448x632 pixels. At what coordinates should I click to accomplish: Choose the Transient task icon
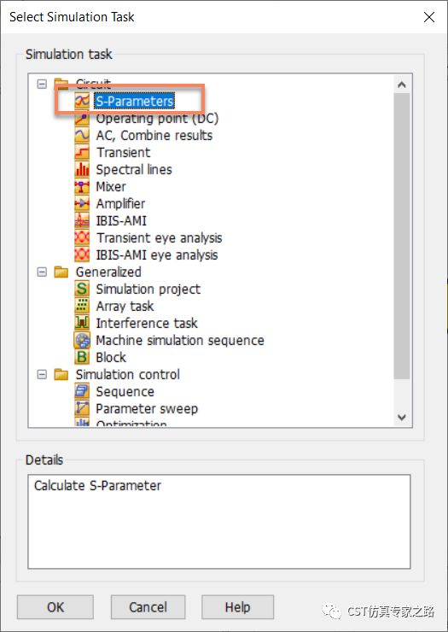coord(82,152)
